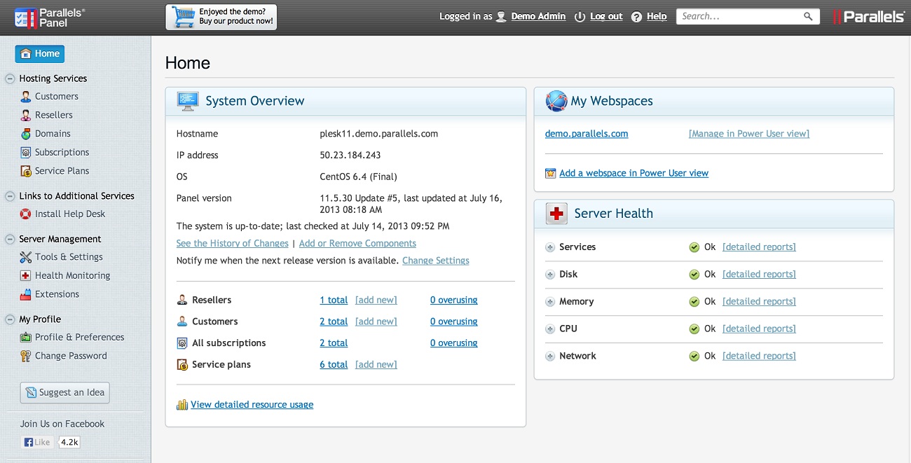Open View detailed resource usage link
Viewport: 911px width, 463px height.
[x=252, y=405]
